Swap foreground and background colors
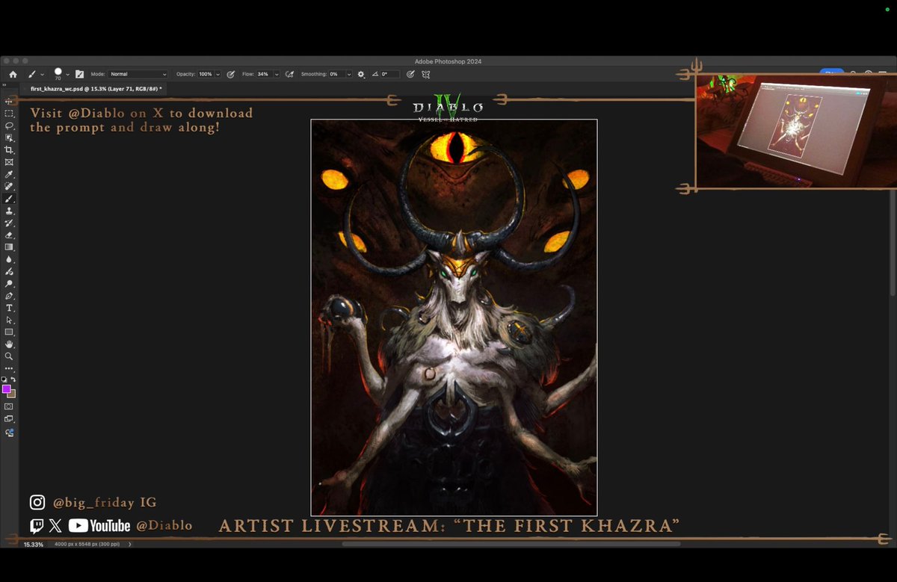897x582 pixels. coord(13,380)
